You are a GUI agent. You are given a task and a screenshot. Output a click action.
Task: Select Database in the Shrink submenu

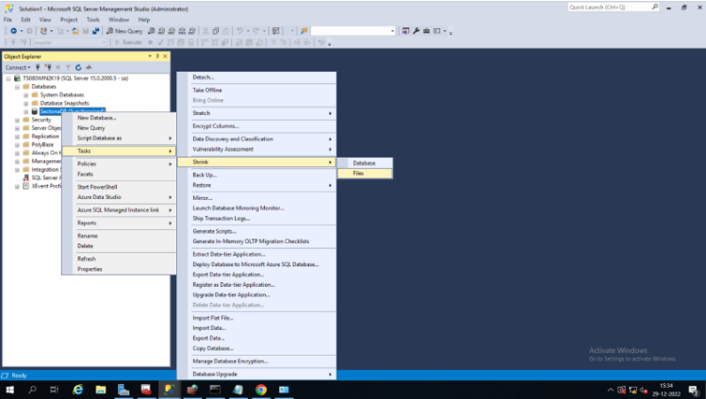(x=364, y=163)
